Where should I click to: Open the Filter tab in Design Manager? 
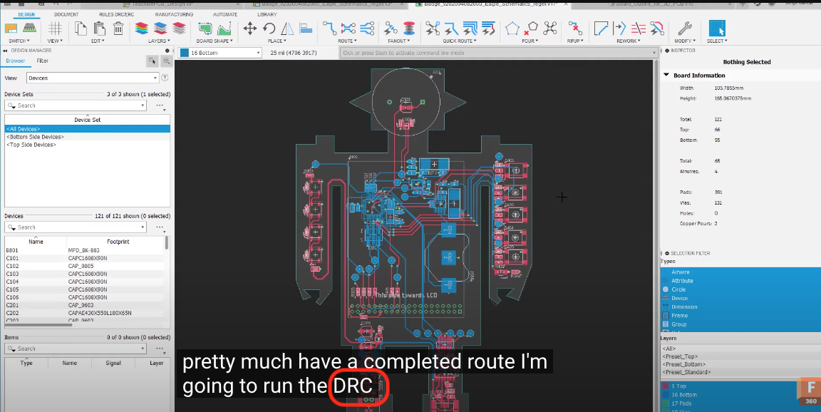click(43, 61)
